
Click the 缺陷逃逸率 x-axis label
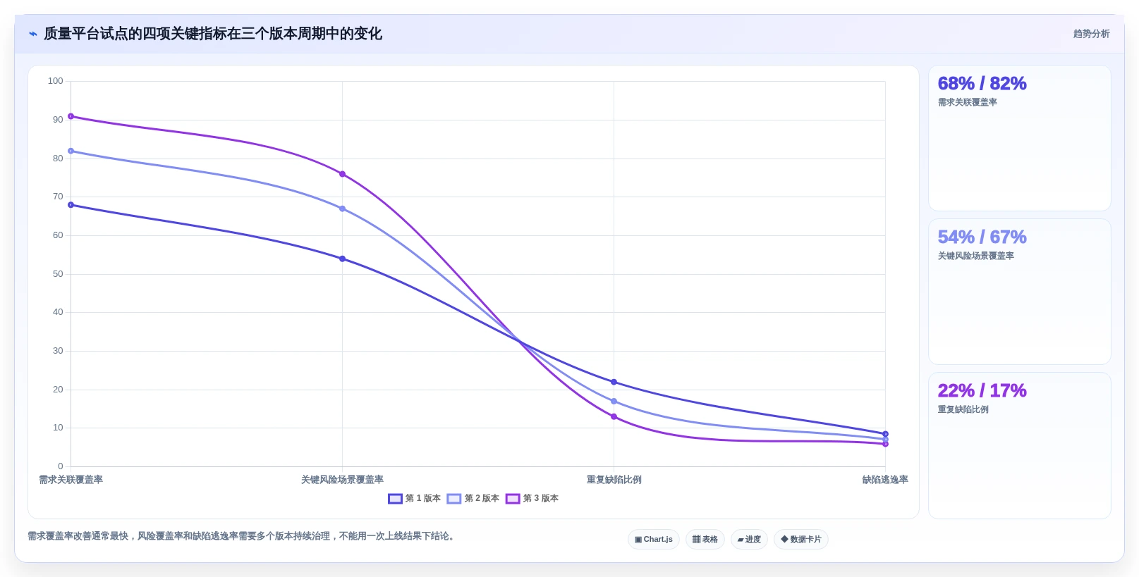coord(885,480)
